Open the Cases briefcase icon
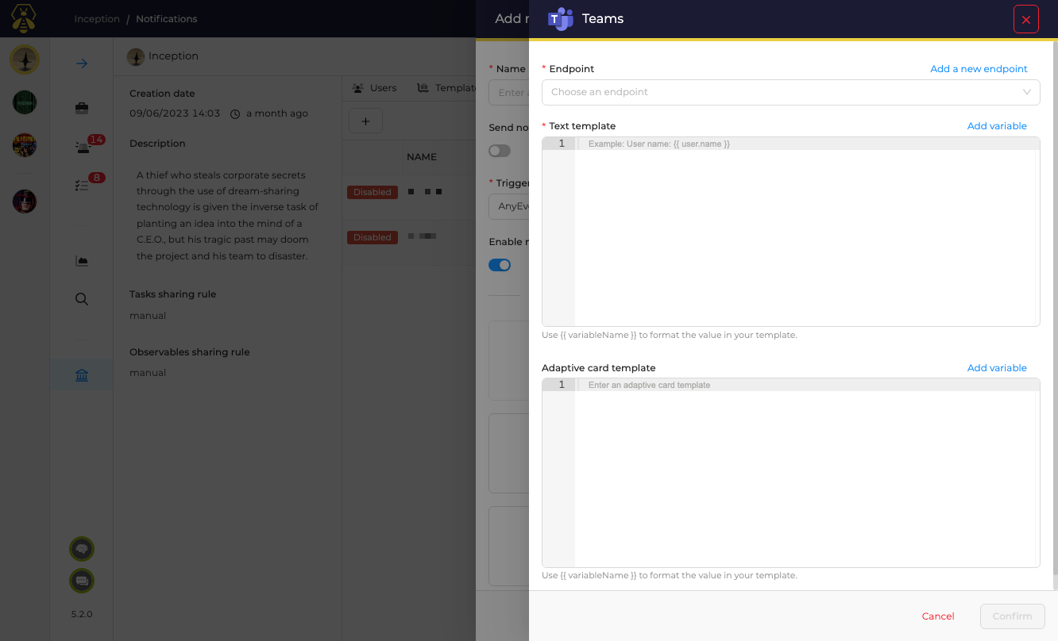The width and height of the screenshot is (1058, 641). tap(82, 107)
